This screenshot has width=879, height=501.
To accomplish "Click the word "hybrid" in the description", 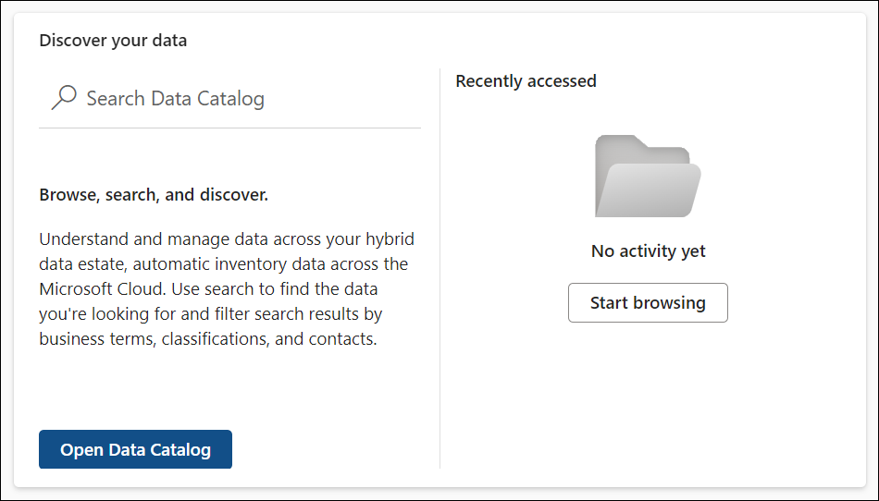I will 389,239.
